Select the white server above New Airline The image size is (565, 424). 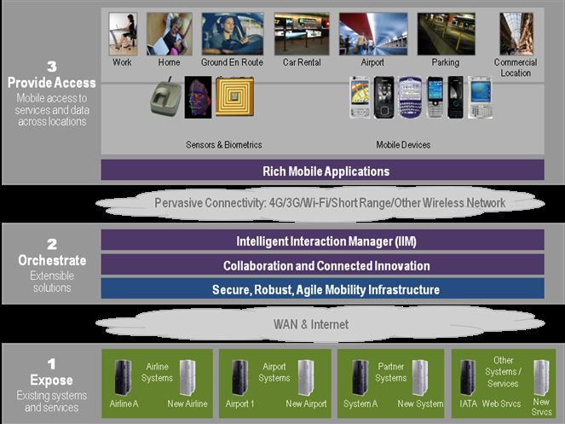187,377
